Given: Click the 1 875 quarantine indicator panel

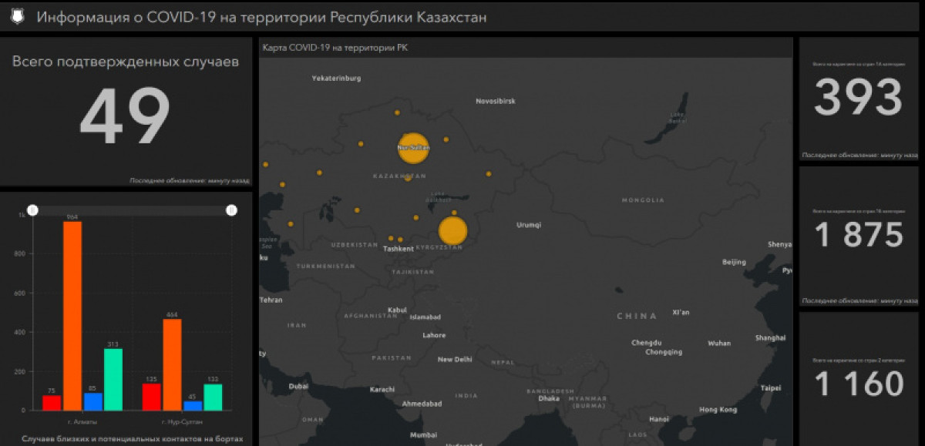Looking at the screenshot, I should (858, 235).
